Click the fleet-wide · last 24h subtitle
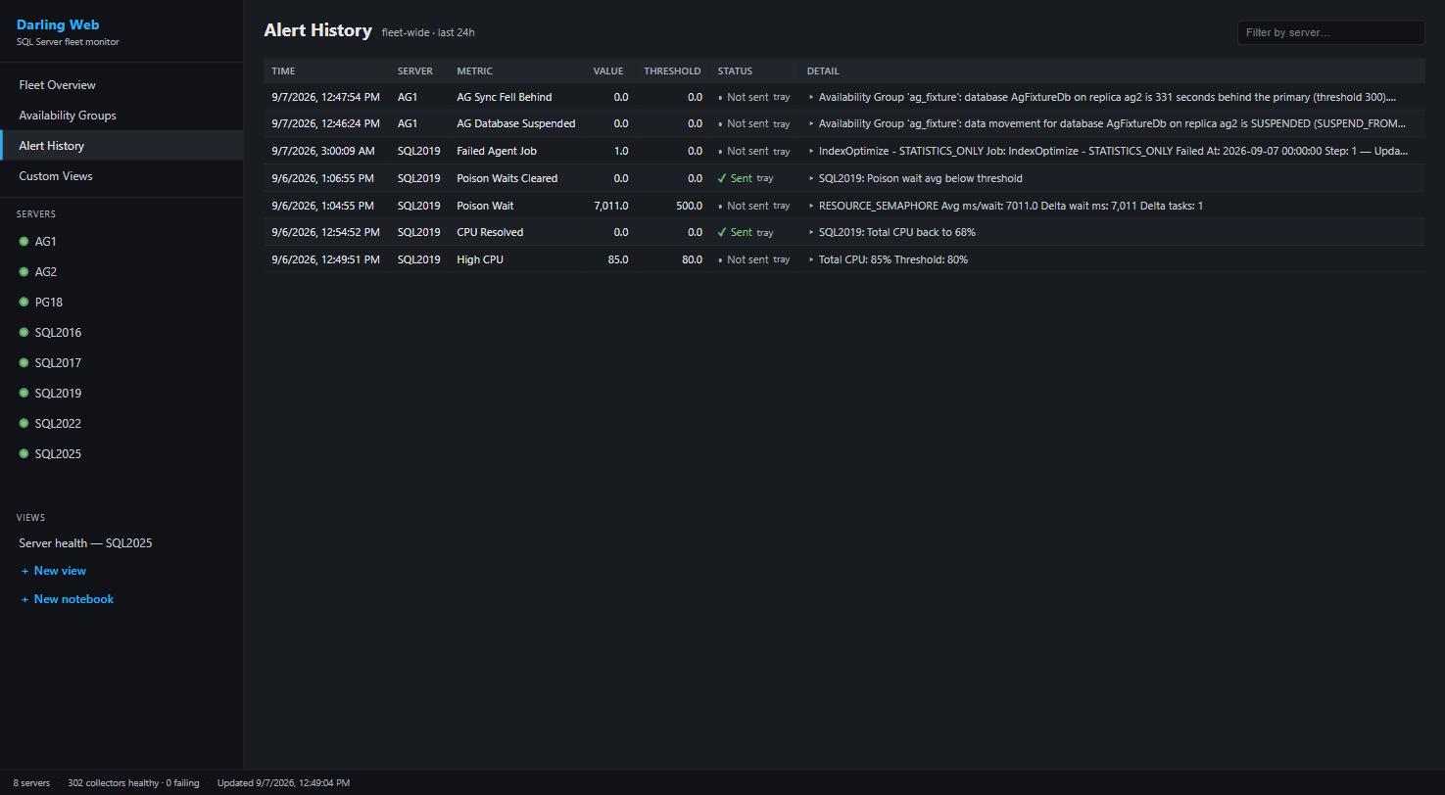The width and height of the screenshot is (1445, 795). (428, 32)
